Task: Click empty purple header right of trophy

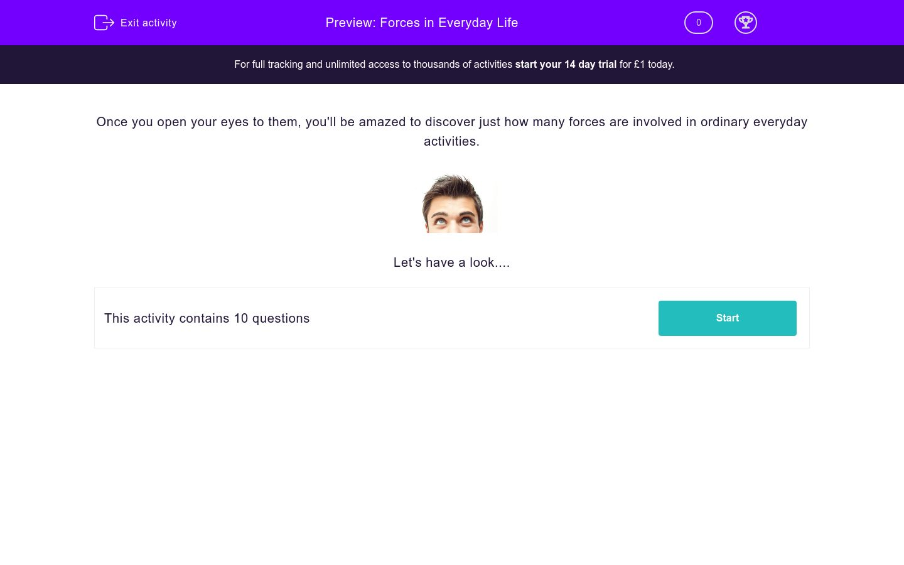Action: coord(829,23)
